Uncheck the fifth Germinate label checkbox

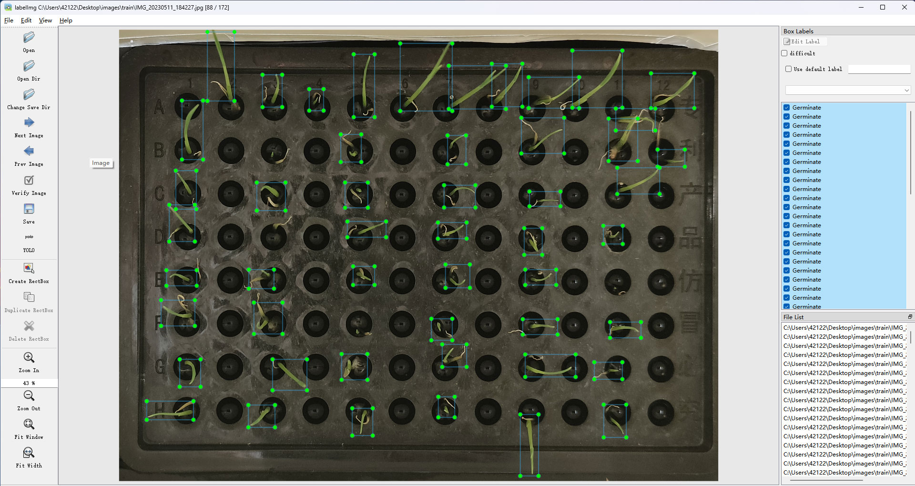coord(787,144)
